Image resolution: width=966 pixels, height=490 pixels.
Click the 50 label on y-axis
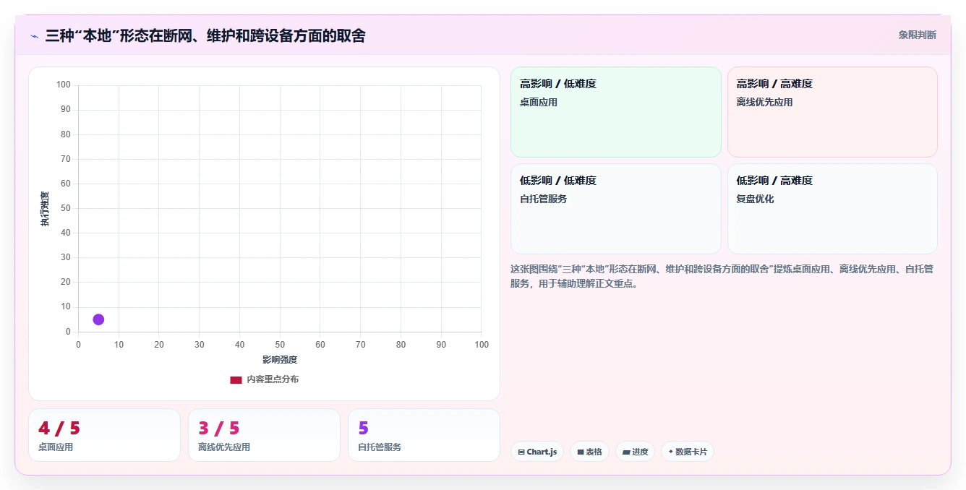click(66, 208)
